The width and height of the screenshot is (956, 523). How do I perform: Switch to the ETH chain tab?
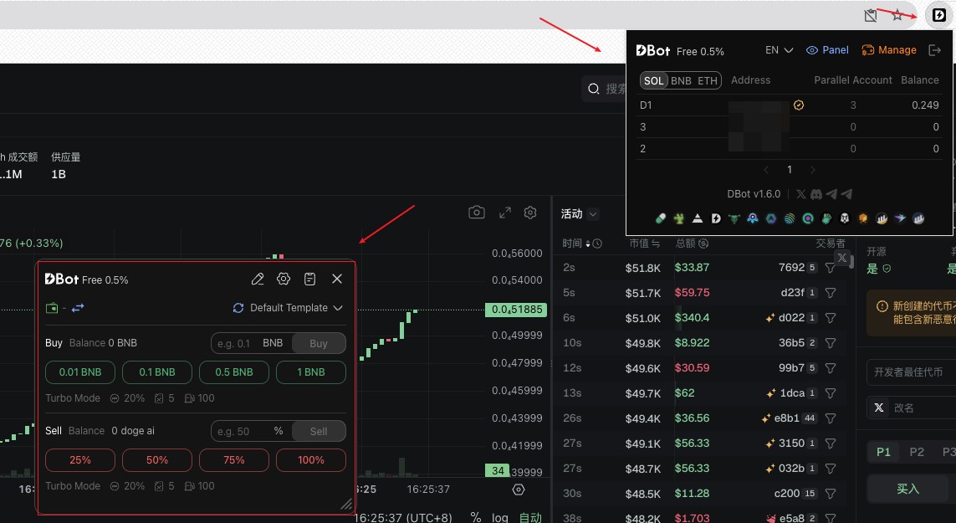(x=708, y=80)
